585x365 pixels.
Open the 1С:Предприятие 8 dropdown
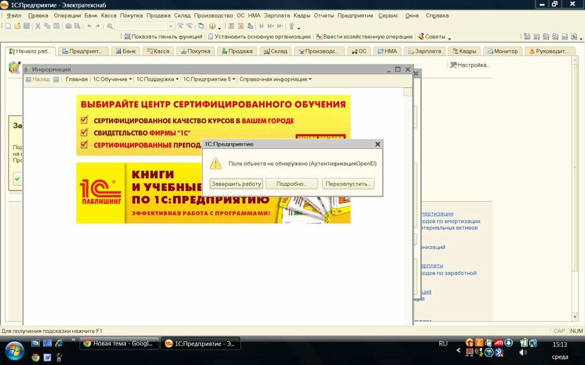[x=209, y=79]
